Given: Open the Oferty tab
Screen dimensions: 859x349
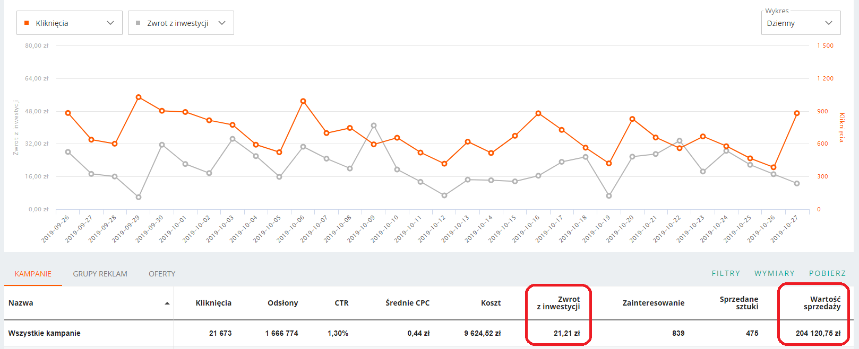Looking at the screenshot, I should point(162,274).
